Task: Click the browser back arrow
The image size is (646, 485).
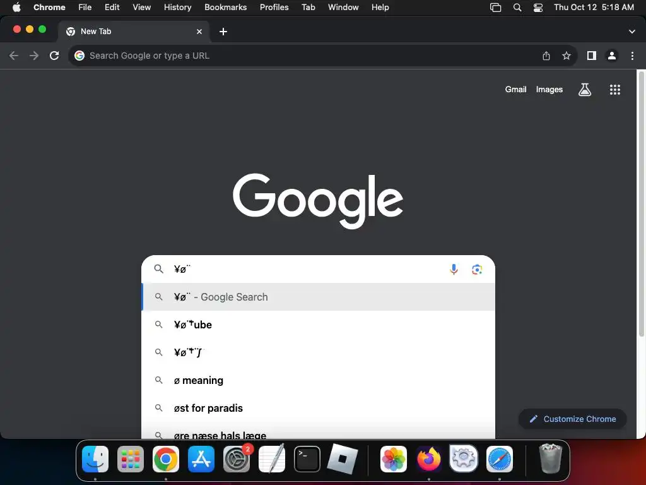Action: [14, 56]
